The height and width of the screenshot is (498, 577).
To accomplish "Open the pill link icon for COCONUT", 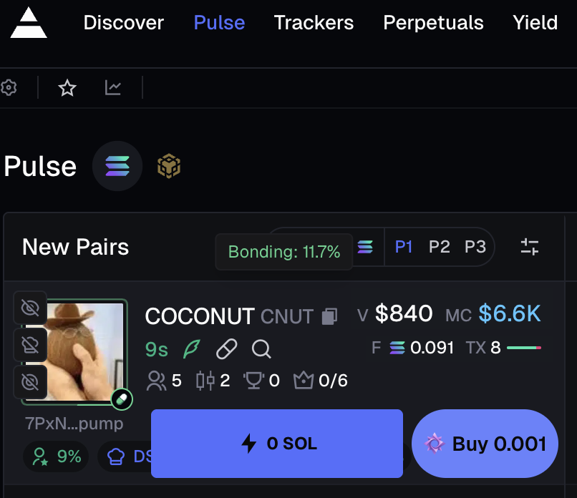I will (226, 349).
